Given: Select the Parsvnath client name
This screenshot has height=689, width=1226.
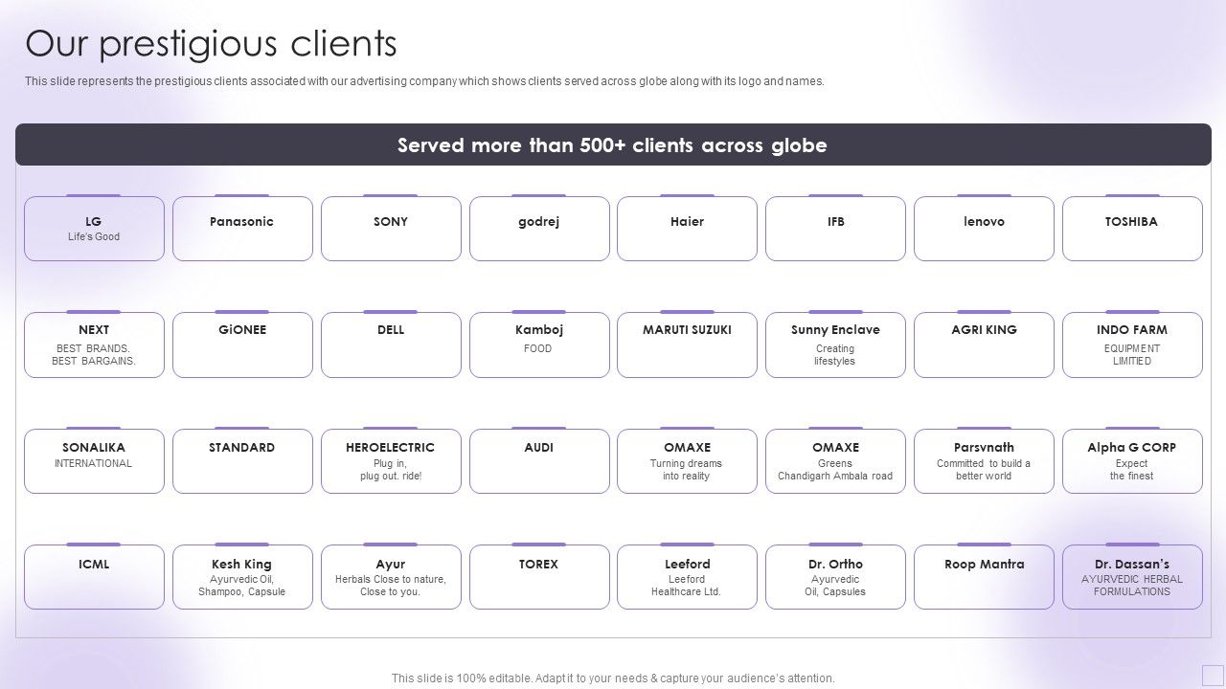Looking at the screenshot, I should click(x=984, y=448).
